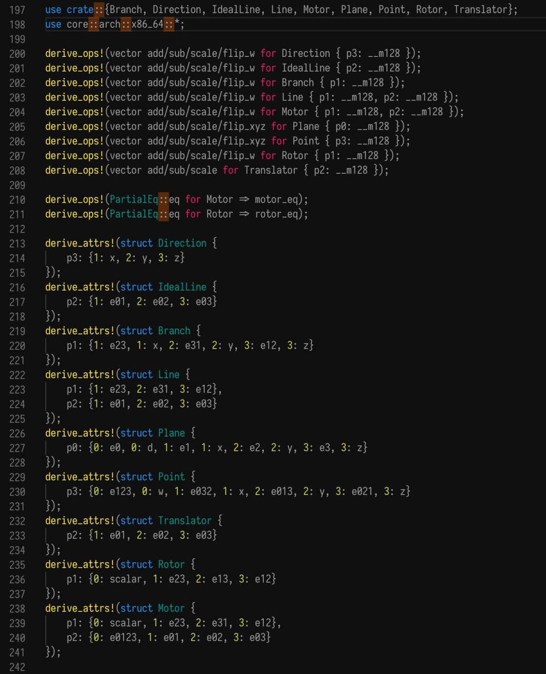Click 'Motor' on line 204
Screen dimensions: 546x674
[295, 112]
